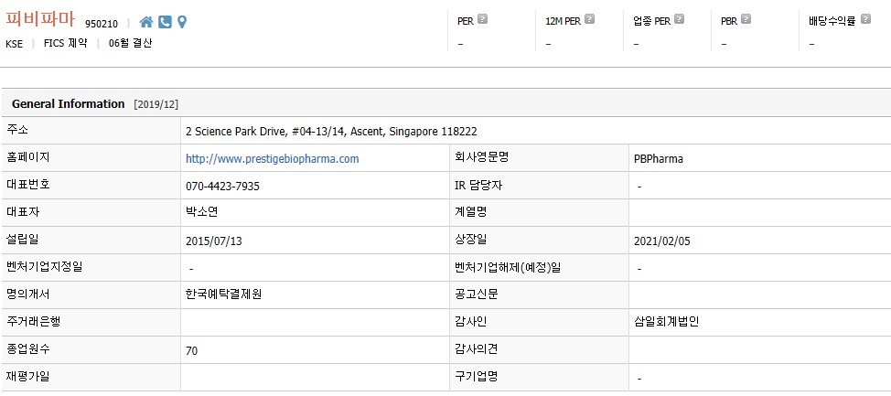The image size is (891, 396).
Task: Click the IR 담당자 label
Action: pyautogui.click(x=478, y=185)
